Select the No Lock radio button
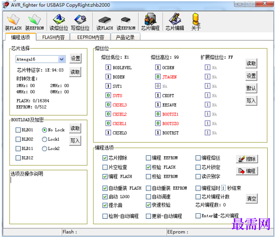Viewport: 278px width, 237px height. click(45, 130)
